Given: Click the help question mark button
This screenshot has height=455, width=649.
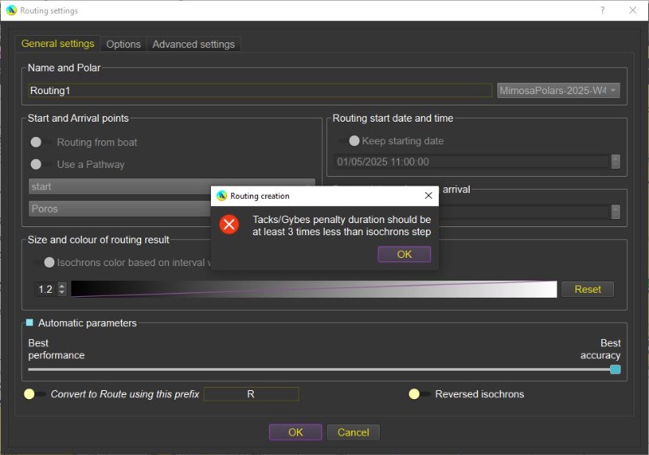Looking at the screenshot, I should [602, 11].
